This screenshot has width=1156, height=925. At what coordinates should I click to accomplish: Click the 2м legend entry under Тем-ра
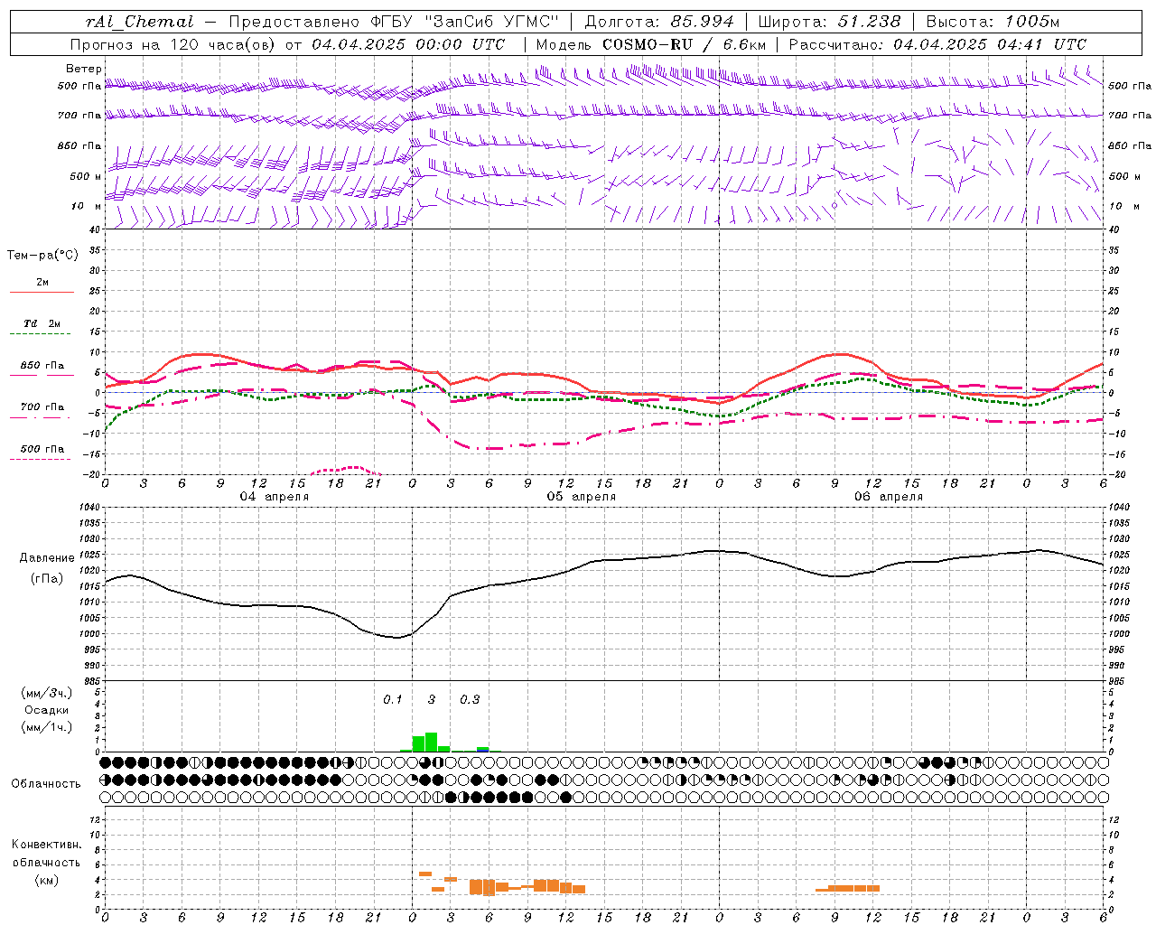pyautogui.click(x=42, y=283)
